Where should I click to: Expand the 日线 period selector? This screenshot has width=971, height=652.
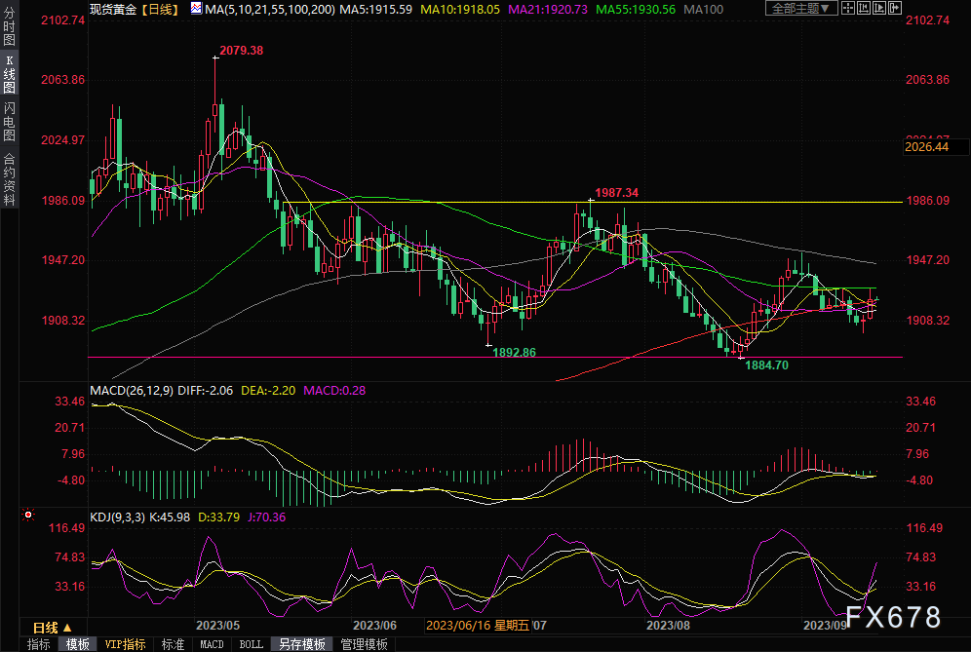point(52,628)
